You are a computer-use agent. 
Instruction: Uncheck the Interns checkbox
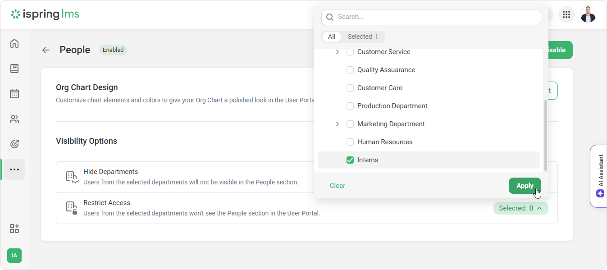coord(350,160)
